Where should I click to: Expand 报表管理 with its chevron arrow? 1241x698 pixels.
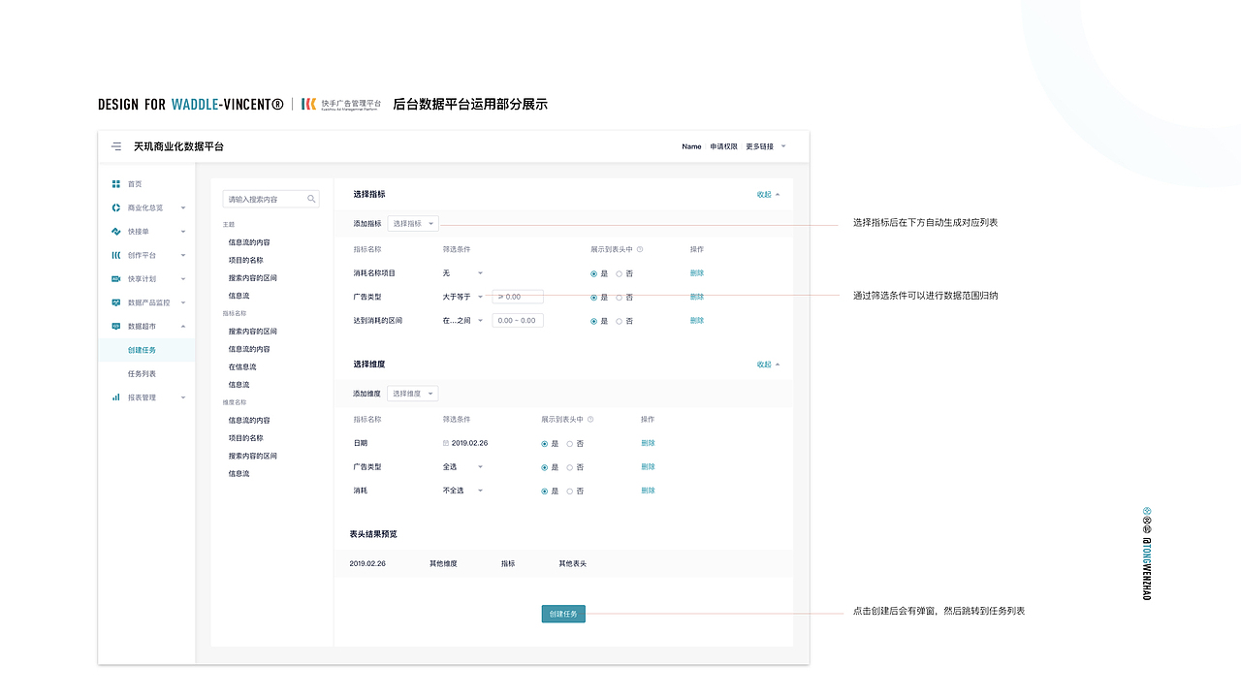pos(183,397)
